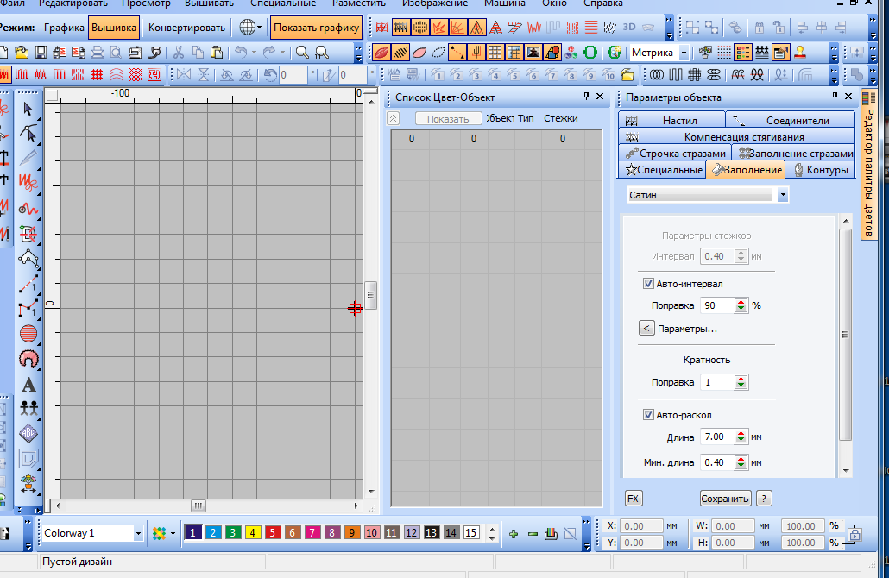Uncheck the Авто-раскол checkbox
The width and height of the screenshot is (889, 578).
pos(648,415)
